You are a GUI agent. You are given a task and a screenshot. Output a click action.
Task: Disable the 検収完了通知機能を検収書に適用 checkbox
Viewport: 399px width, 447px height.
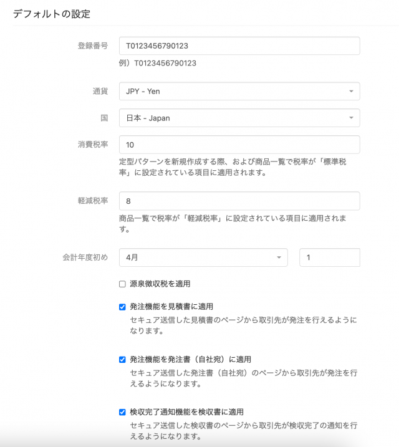(x=123, y=411)
